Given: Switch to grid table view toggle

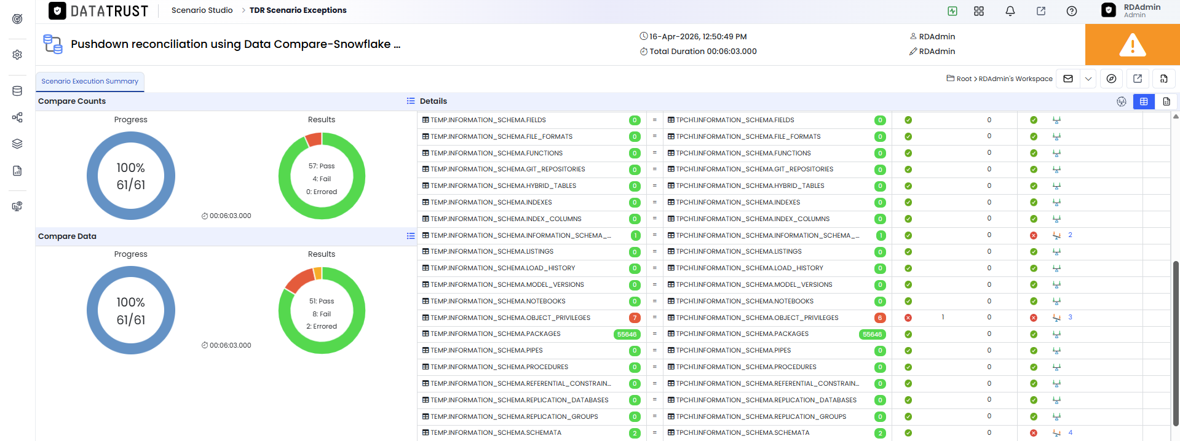Looking at the screenshot, I should [x=1144, y=101].
